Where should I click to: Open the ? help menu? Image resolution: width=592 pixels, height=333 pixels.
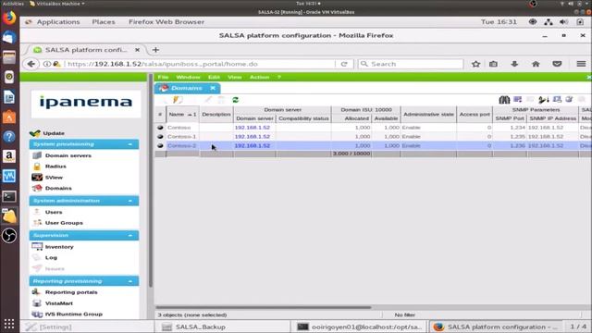(279, 77)
